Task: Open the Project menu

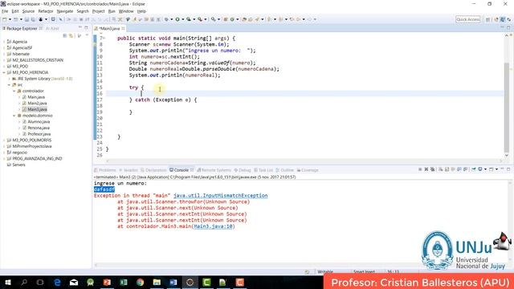Action: tap(98, 11)
